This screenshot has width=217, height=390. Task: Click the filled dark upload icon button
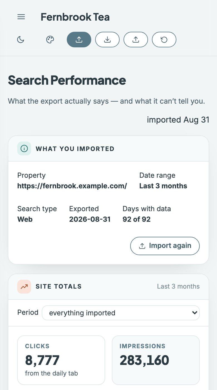[x=79, y=40]
